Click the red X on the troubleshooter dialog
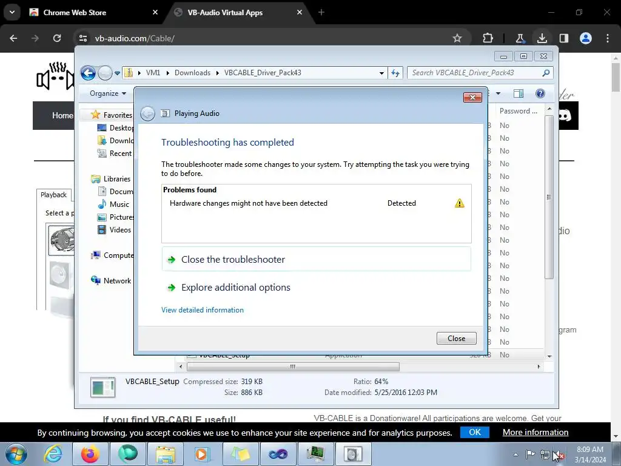Image resolution: width=621 pixels, height=466 pixels. pyautogui.click(x=472, y=98)
